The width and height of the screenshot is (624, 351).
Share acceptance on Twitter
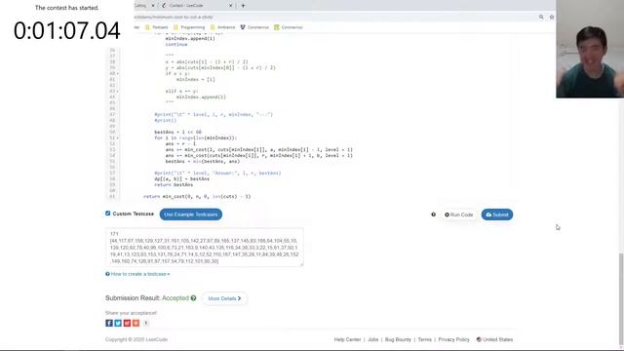coord(118,323)
